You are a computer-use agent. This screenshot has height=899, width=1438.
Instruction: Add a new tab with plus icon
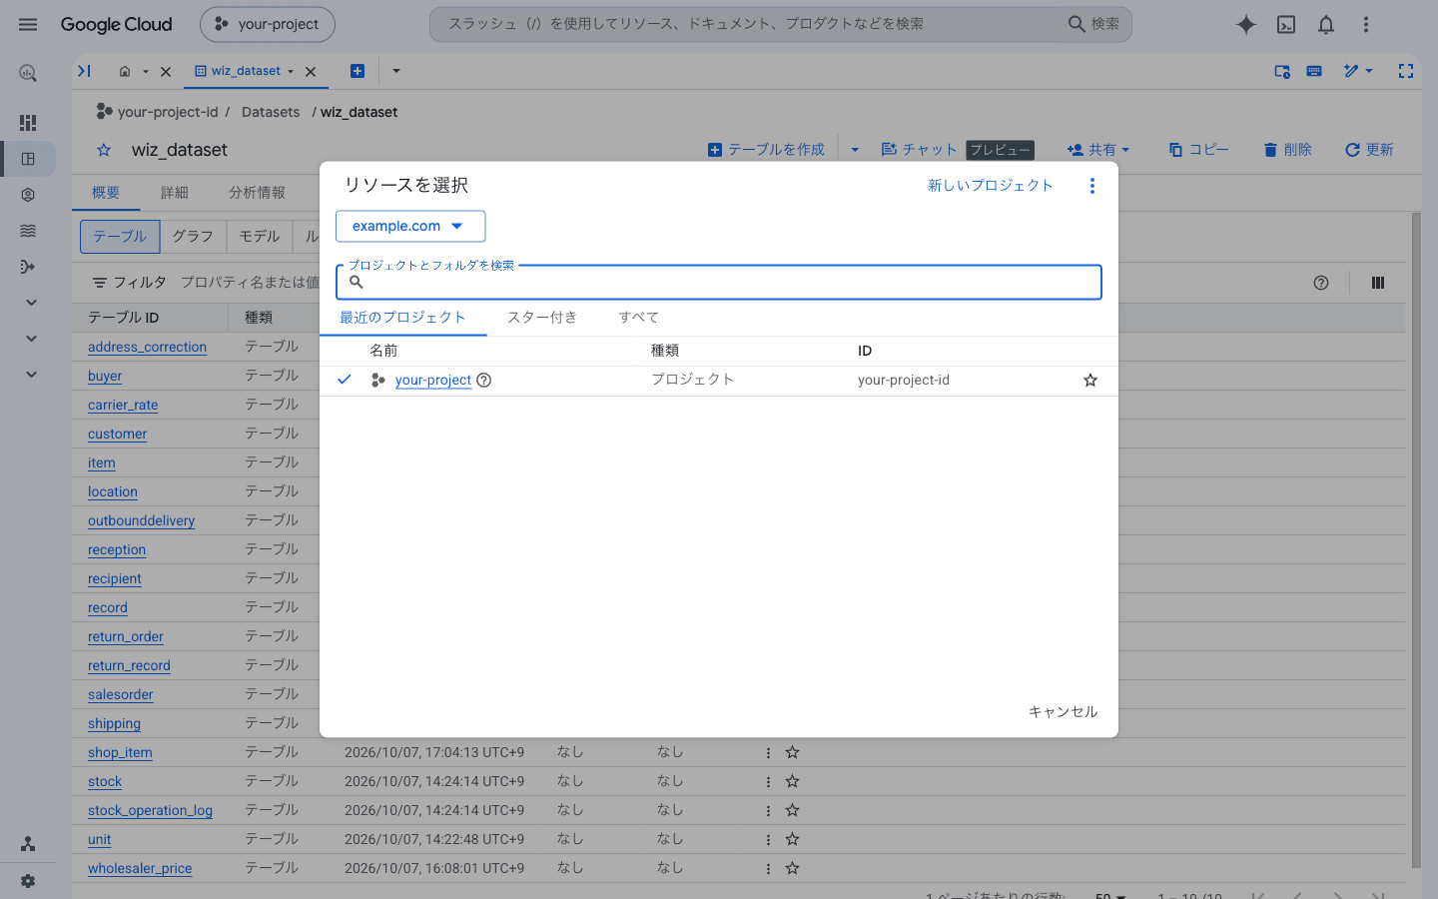tap(358, 71)
